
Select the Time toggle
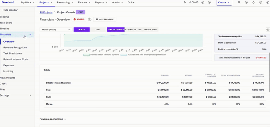click(98, 30)
